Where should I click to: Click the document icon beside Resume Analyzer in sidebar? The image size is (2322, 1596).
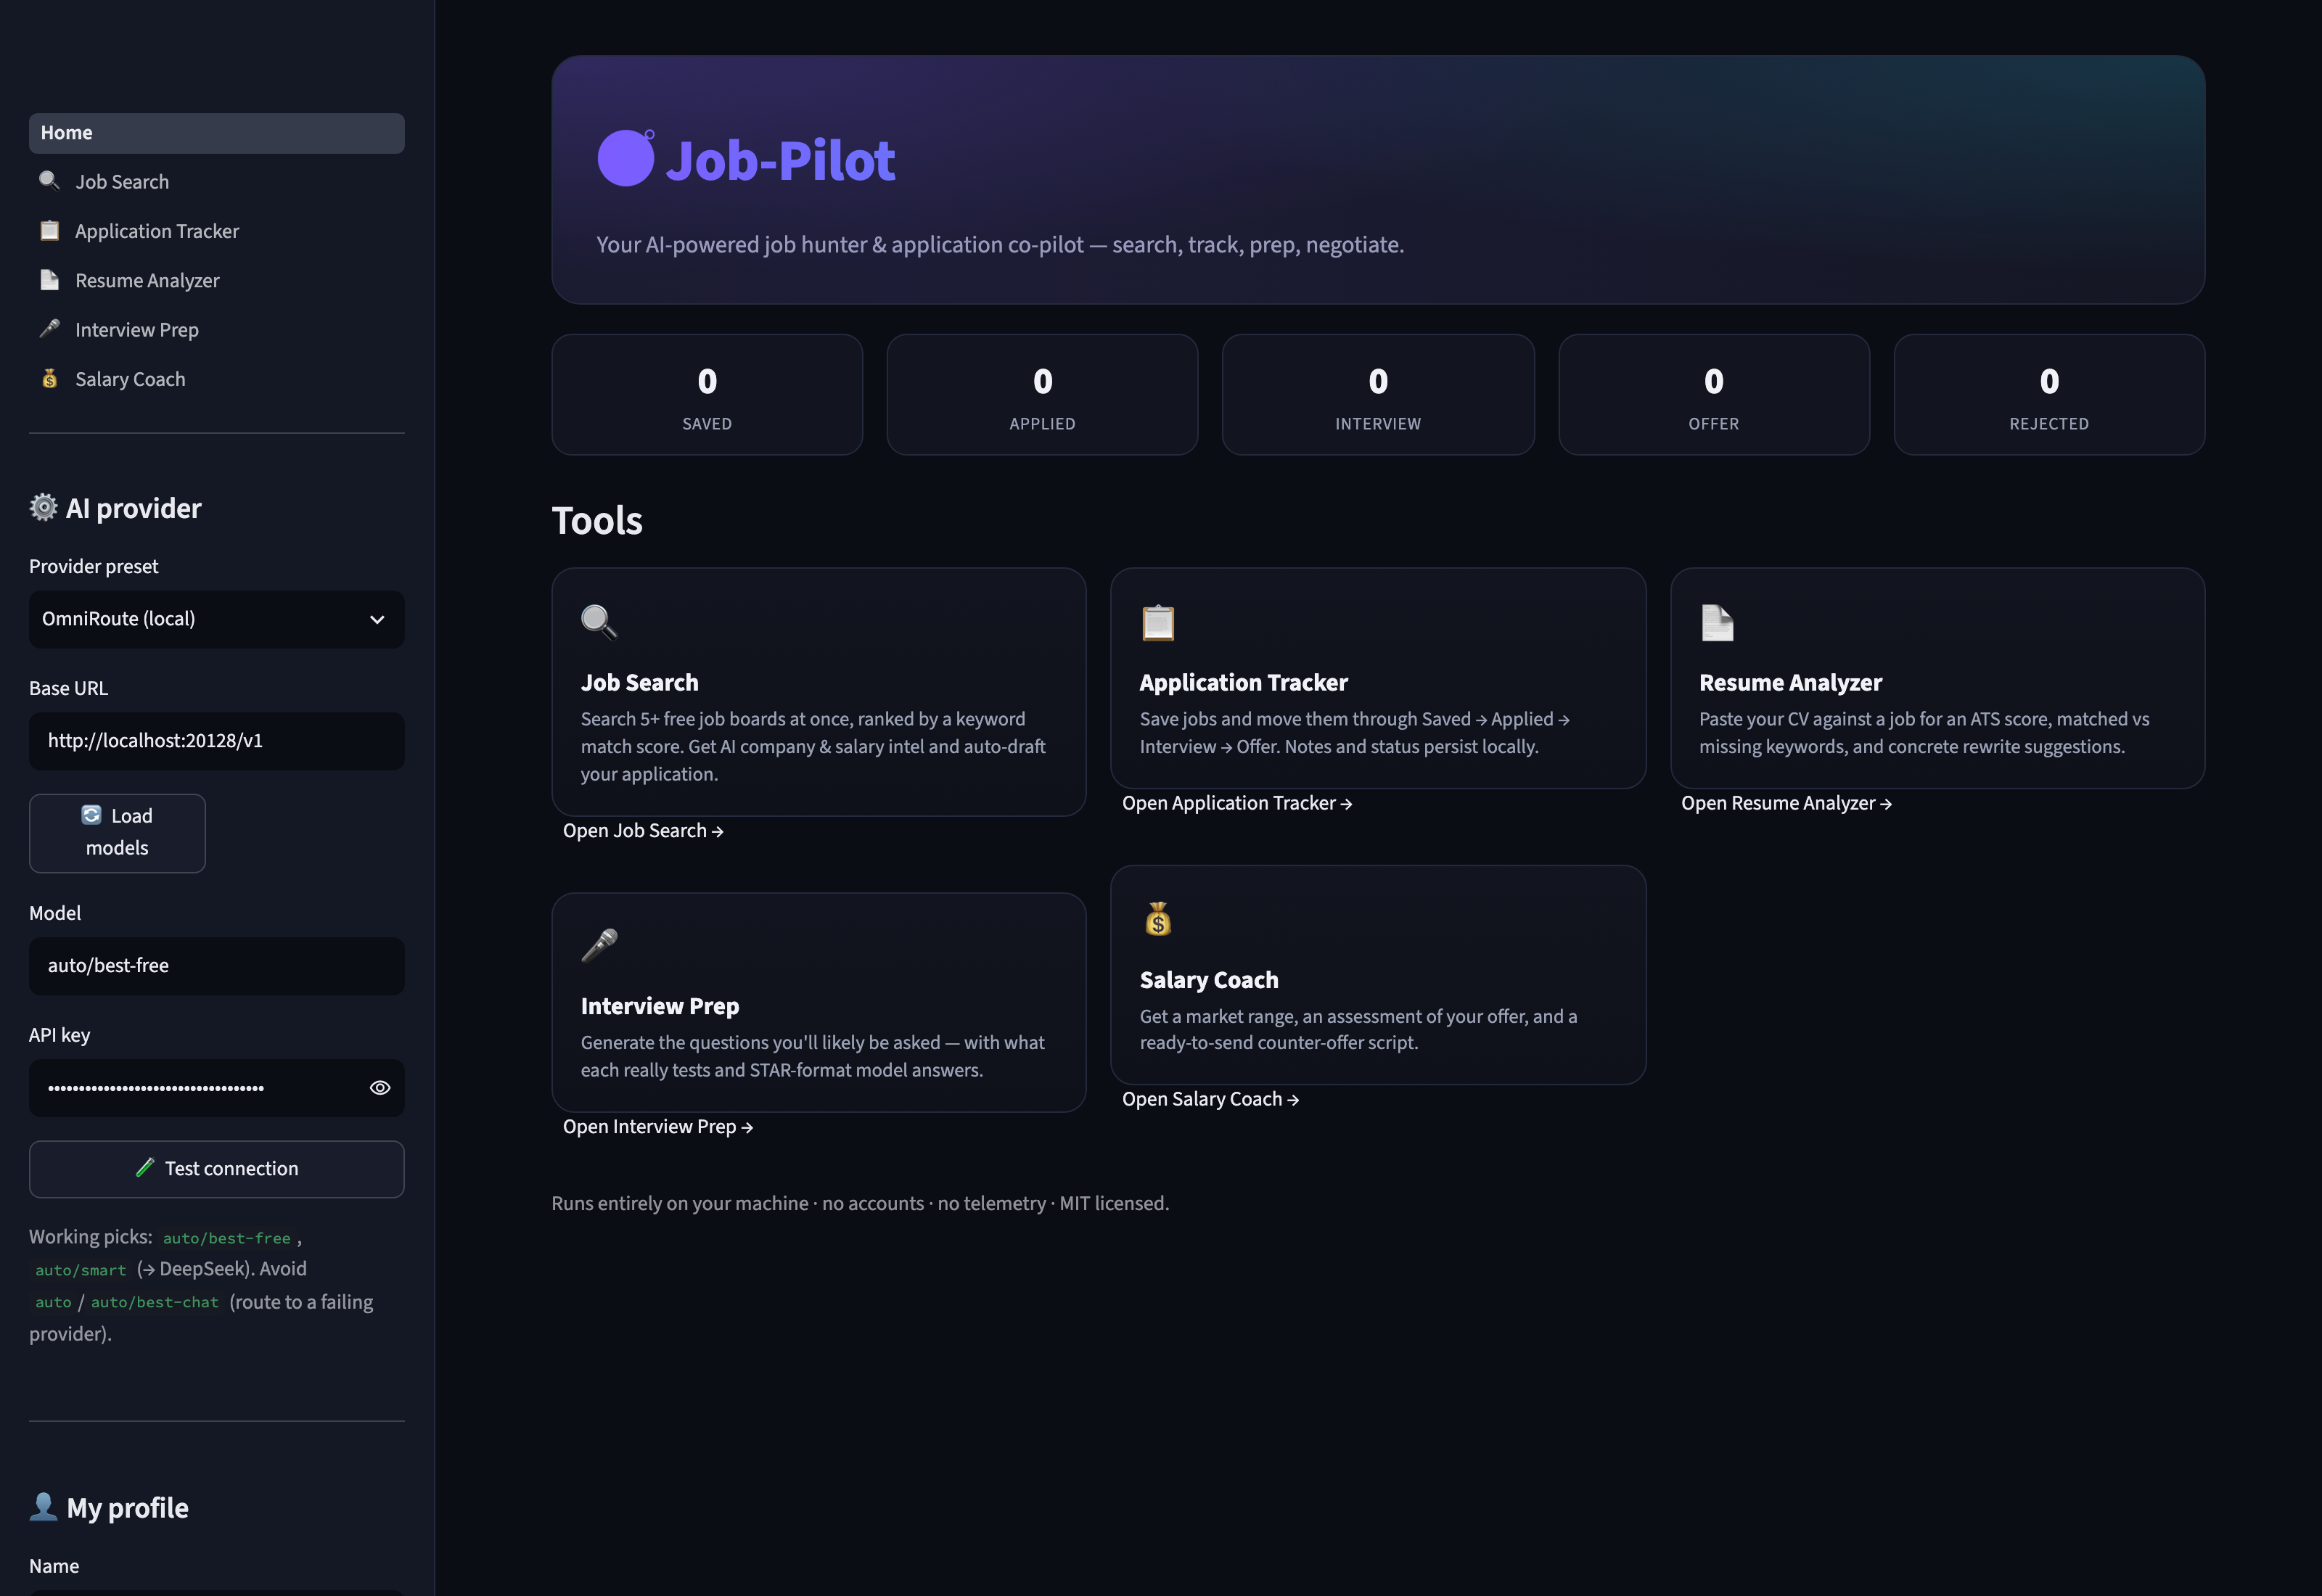[49, 280]
